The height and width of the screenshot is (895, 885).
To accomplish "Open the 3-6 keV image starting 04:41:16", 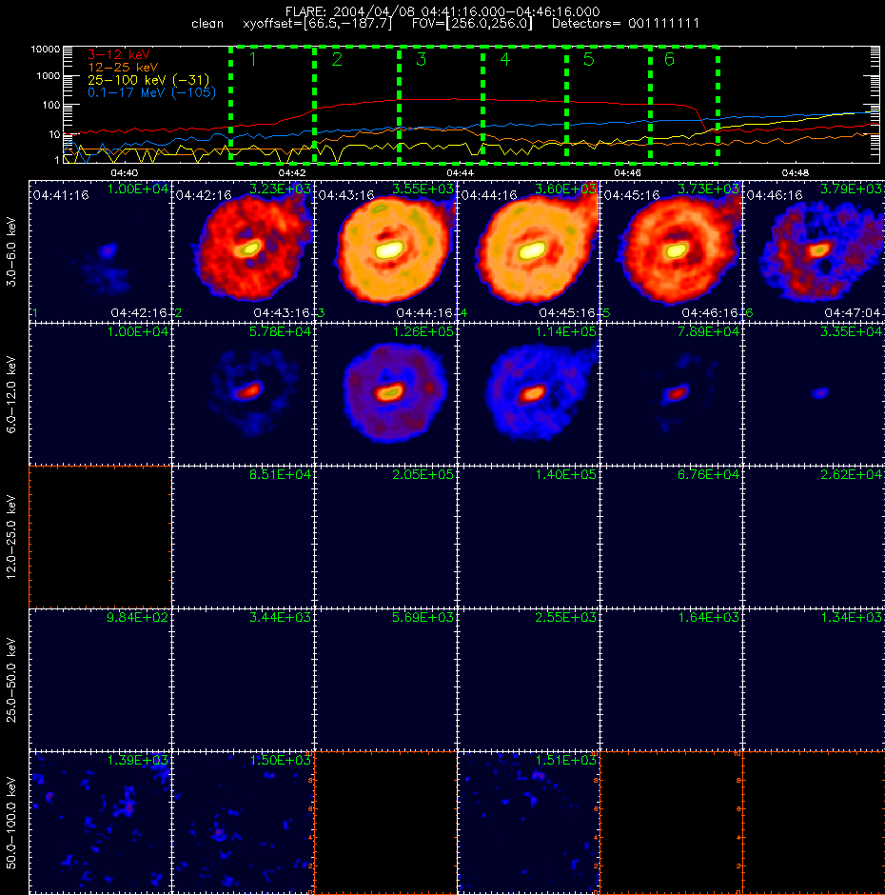I will 100,251.
